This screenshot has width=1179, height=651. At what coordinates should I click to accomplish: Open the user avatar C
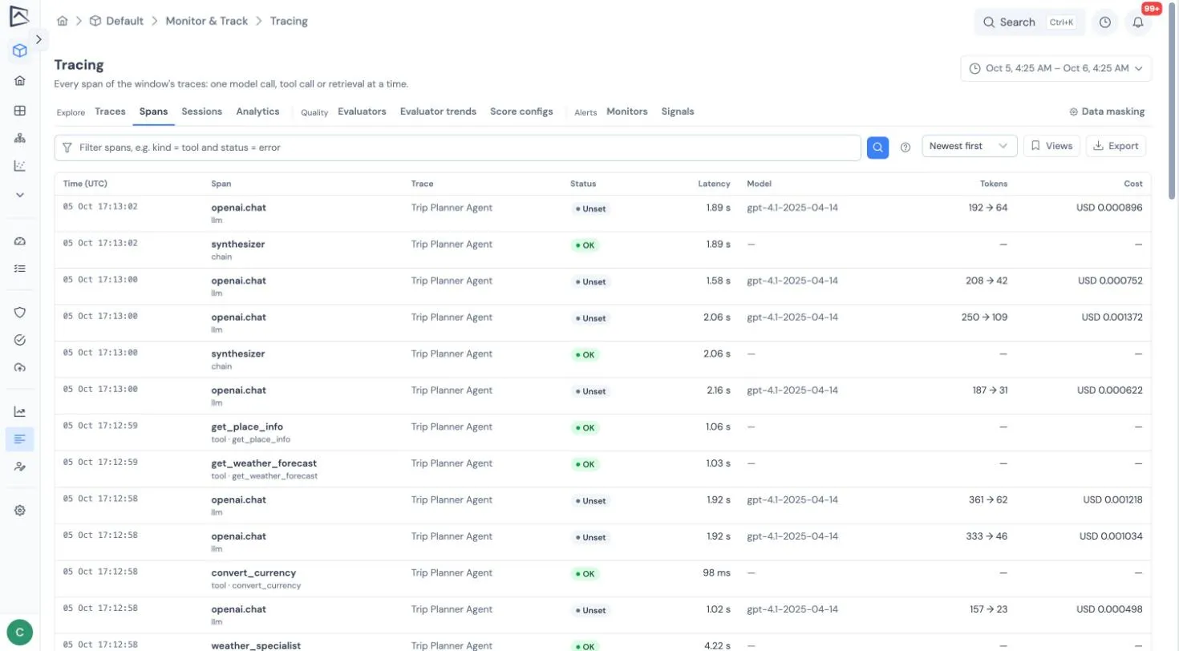pyautogui.click(x=19, y=633)
